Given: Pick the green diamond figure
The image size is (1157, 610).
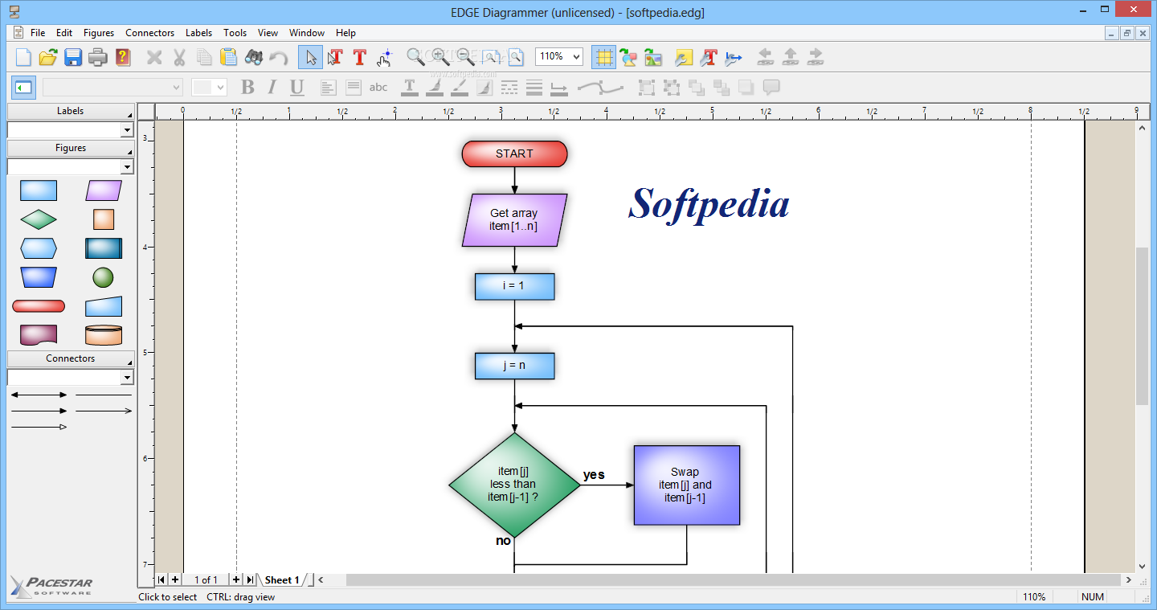Looking at the screenshot, I should (x=39, y=219).
